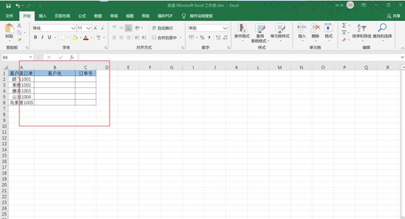Switch to the Page Layout (页面布局) tab
Viewport: 405px width, 219px height.
62,16
